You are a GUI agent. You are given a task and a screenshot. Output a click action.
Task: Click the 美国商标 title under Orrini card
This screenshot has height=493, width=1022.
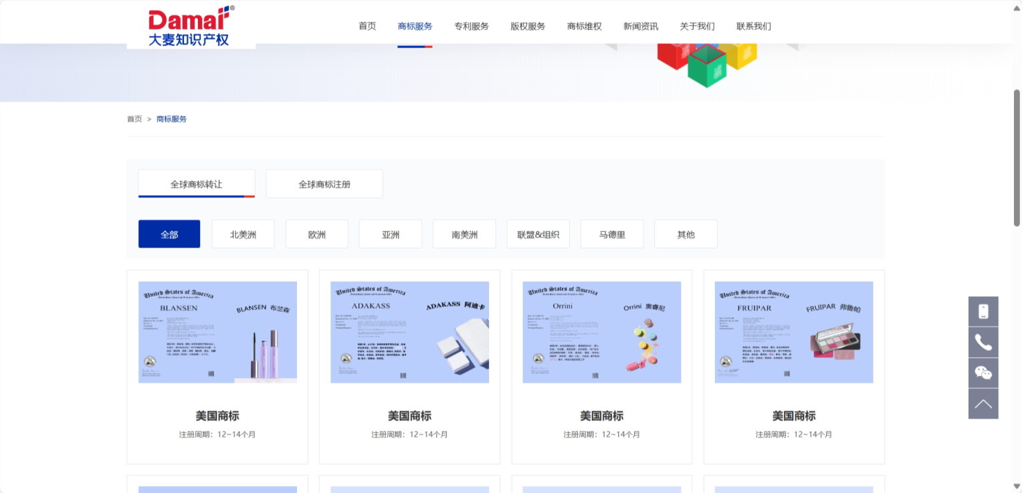601,416
